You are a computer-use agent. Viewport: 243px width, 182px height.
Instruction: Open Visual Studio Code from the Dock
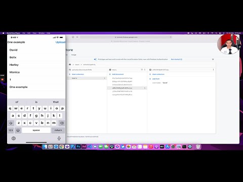90,147
